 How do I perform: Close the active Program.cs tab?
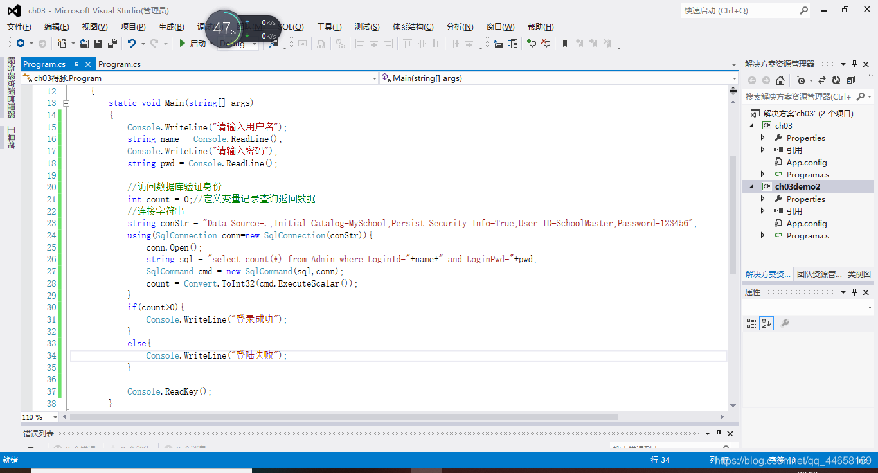87,64
